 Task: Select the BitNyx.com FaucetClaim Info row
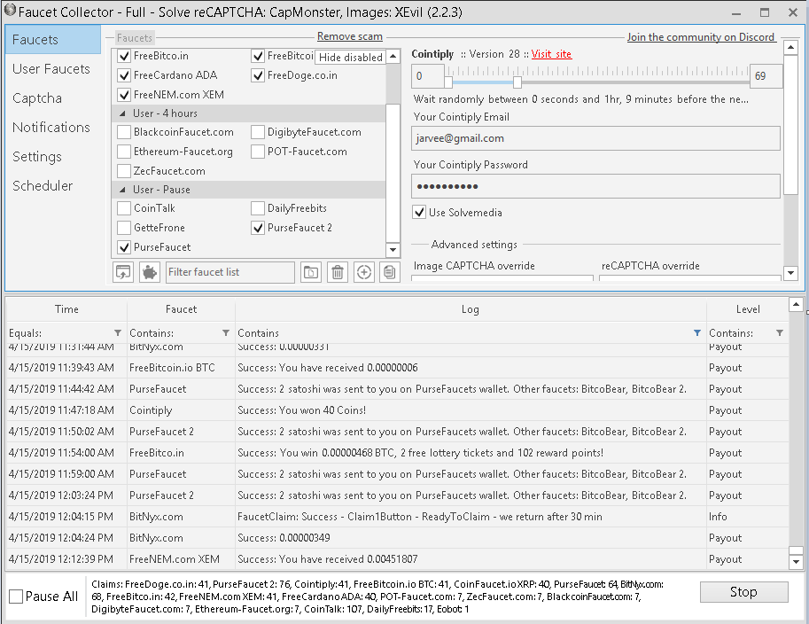397,517
